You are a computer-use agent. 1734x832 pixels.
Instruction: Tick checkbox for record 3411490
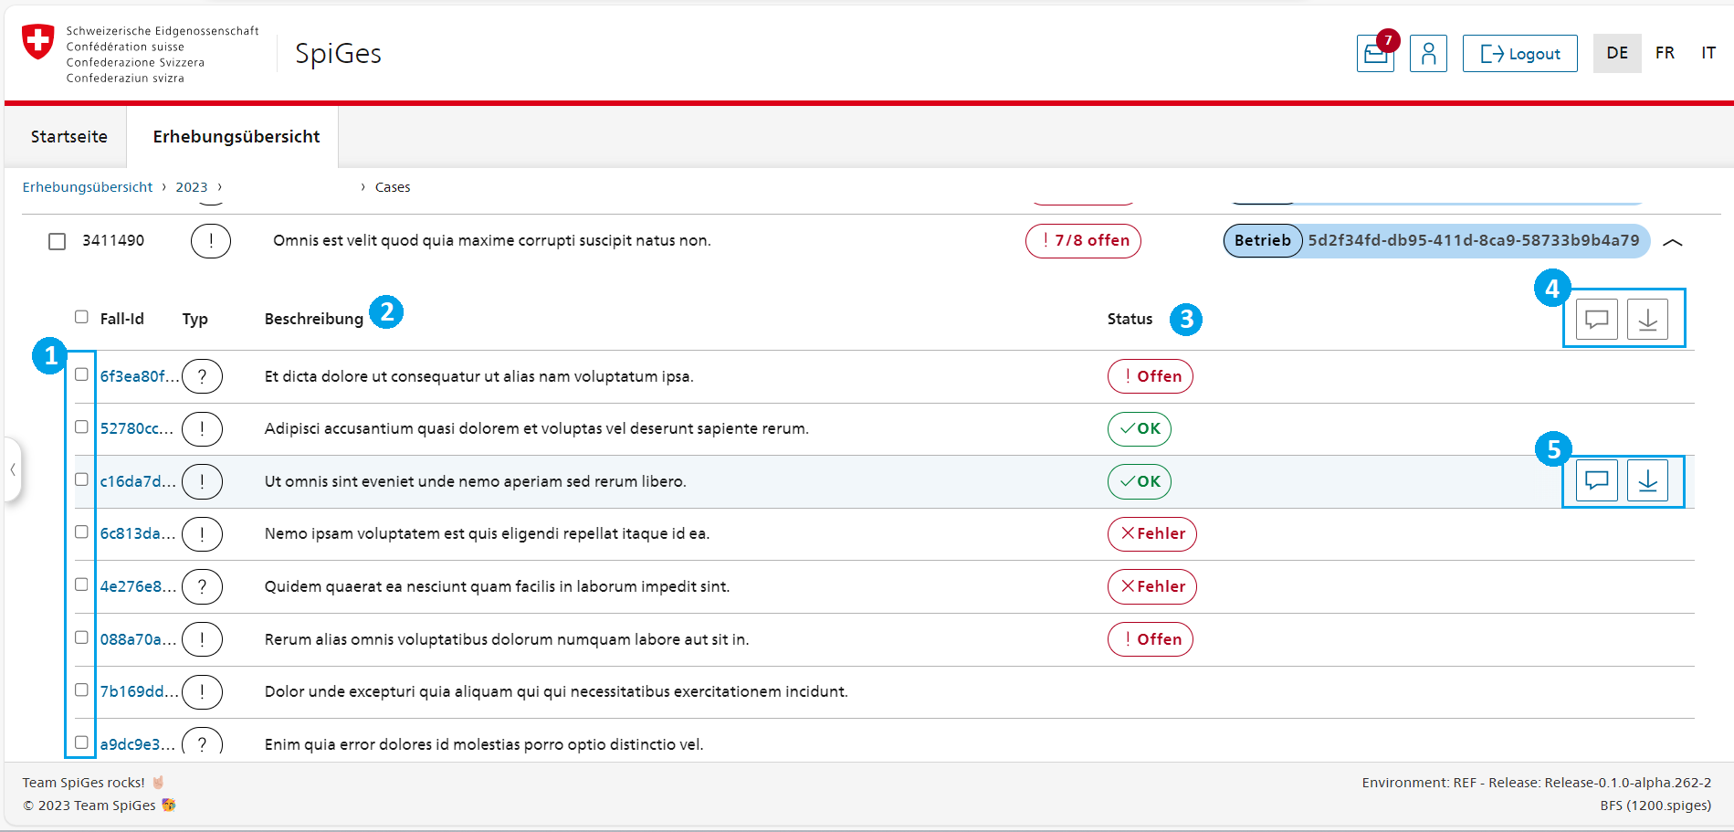coord(58,241)
